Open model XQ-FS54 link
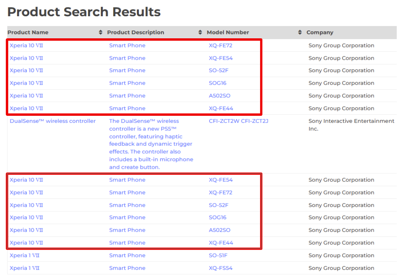399x279 pixels. (221, 268)
